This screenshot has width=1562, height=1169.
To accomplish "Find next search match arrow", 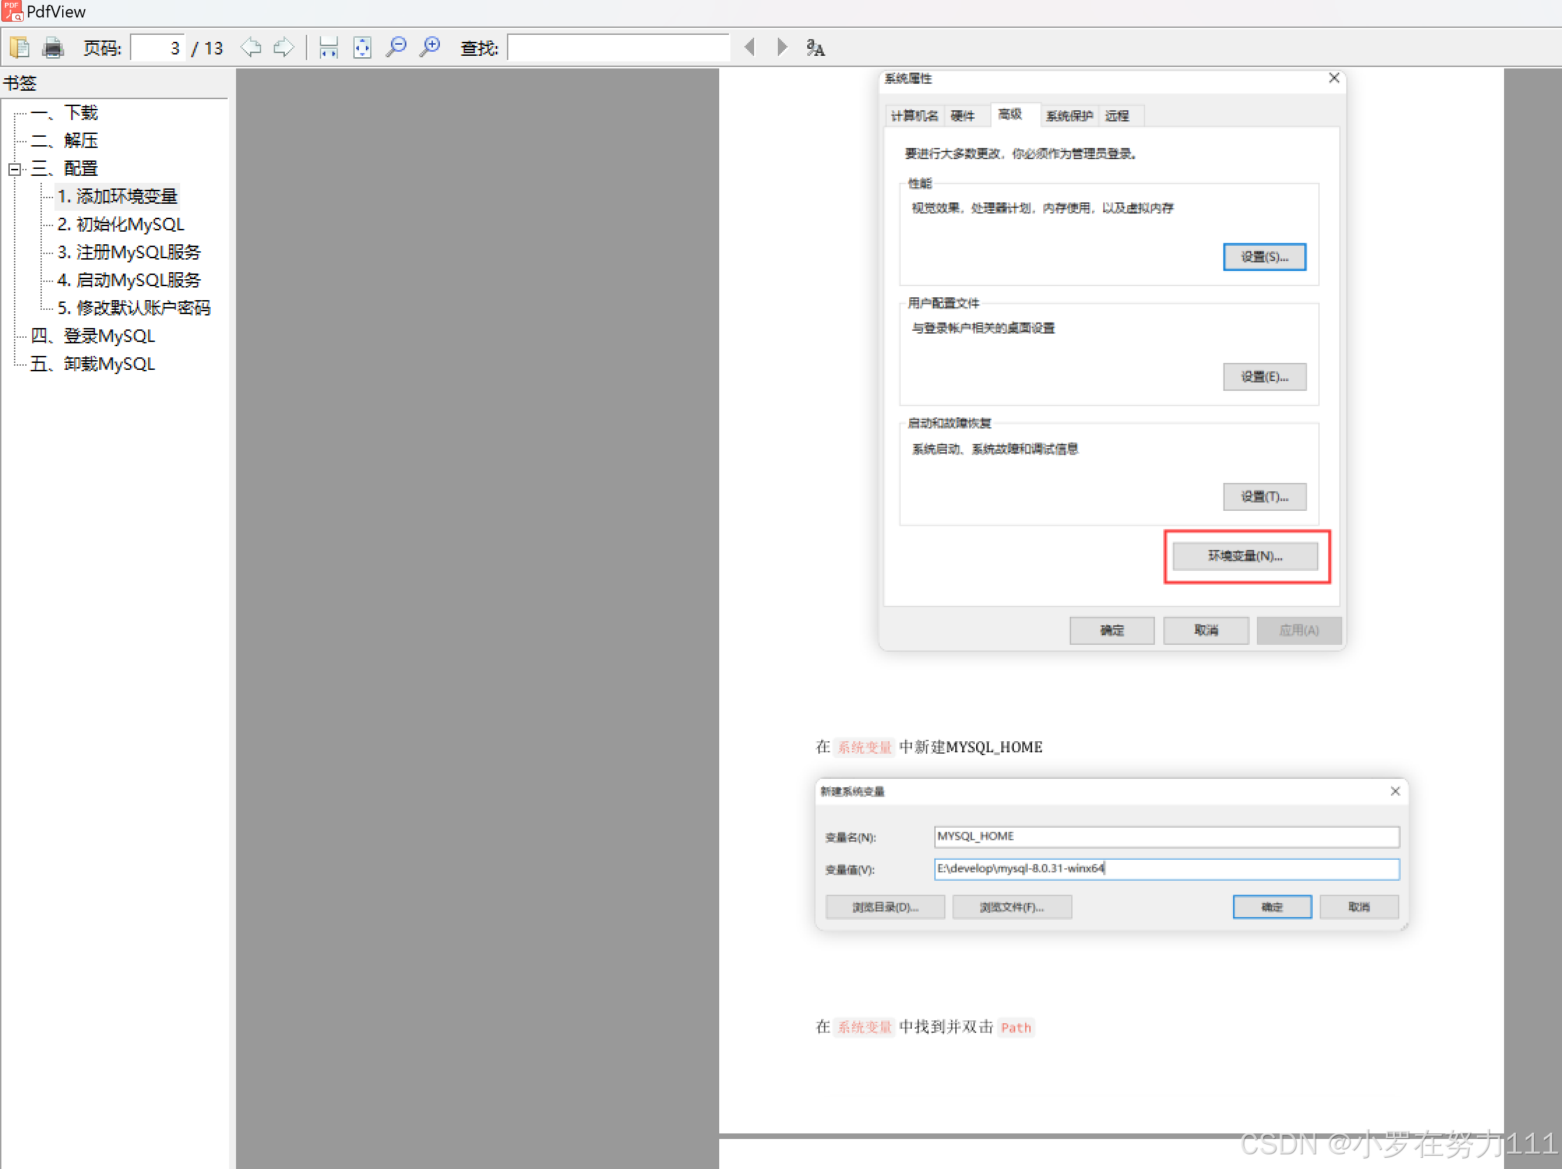I will pos(781,47).
